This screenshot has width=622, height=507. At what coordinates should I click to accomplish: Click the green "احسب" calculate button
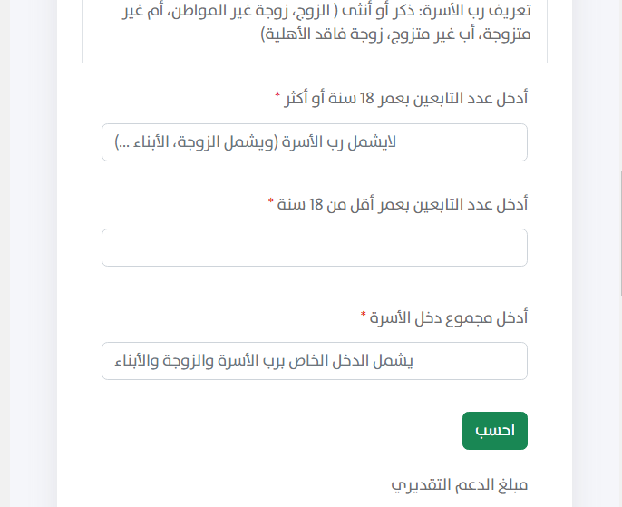tap(494, 431)
